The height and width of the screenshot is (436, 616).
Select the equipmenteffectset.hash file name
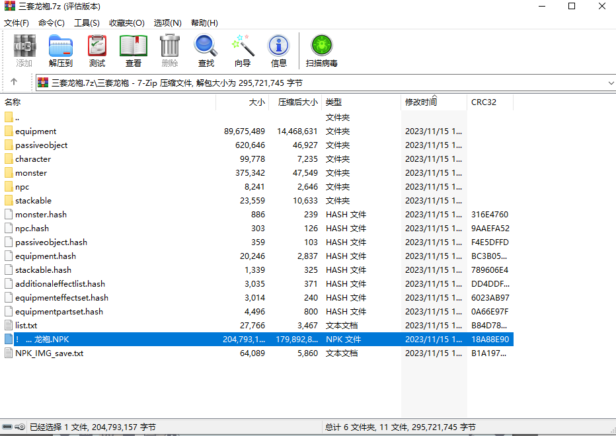pos(61,298)
